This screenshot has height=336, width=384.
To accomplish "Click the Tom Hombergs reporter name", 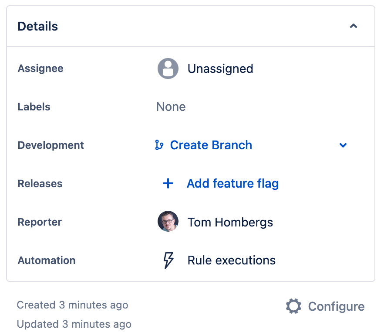I will point(230,222).
